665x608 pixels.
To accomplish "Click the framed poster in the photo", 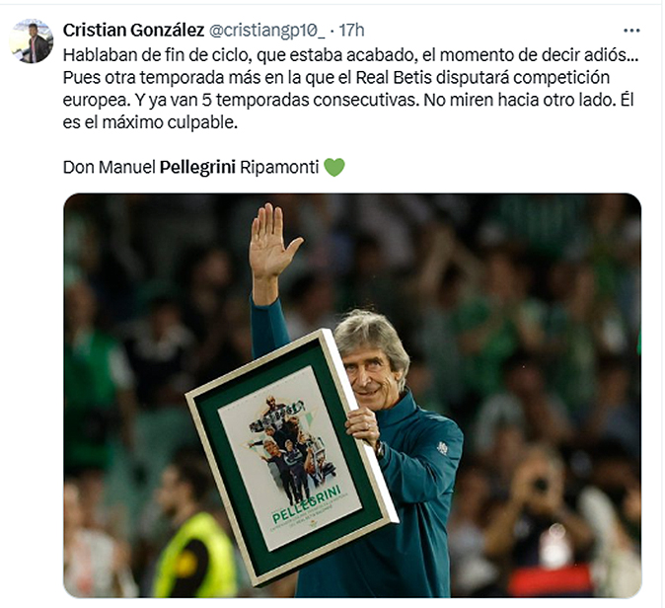I will click(292, 458).
